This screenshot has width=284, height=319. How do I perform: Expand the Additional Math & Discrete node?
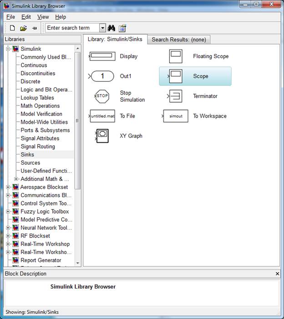click(16, 179)
